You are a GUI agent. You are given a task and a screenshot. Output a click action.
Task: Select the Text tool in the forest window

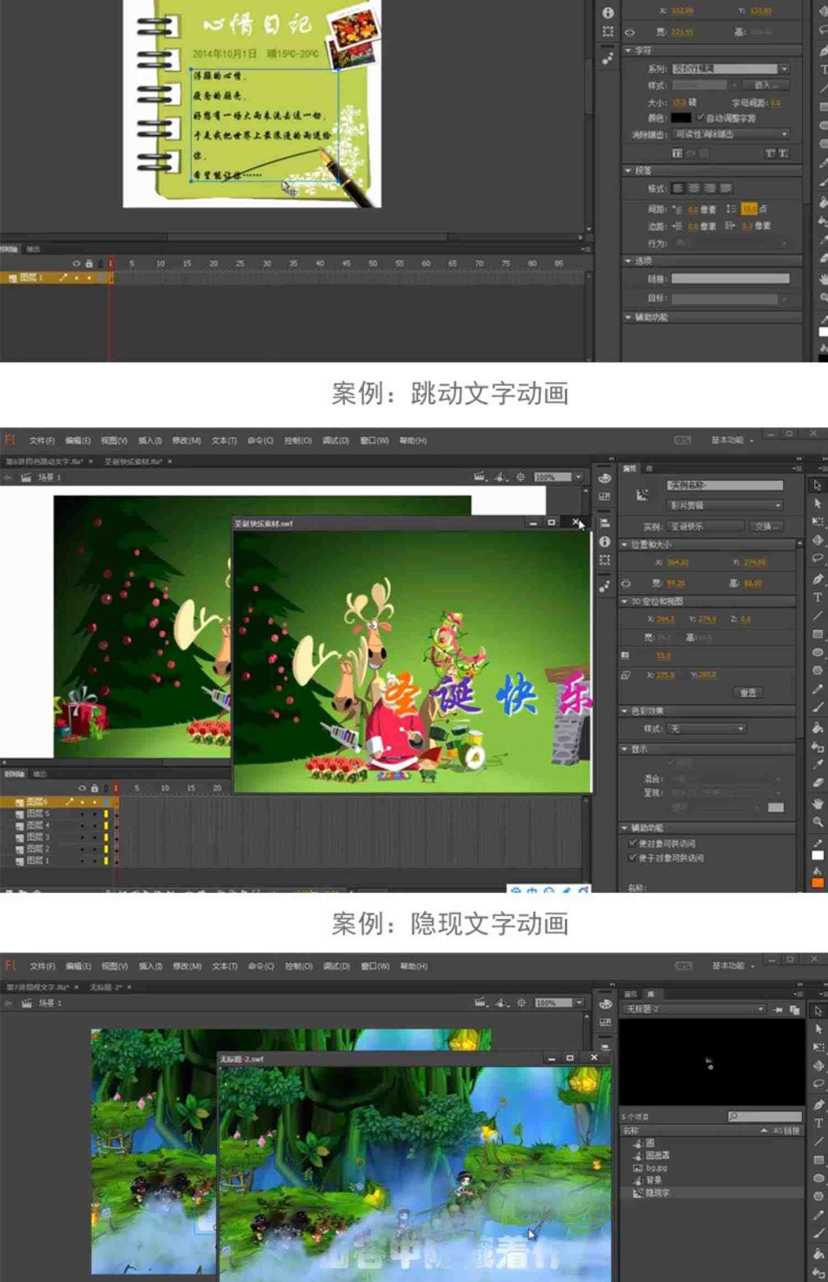click(818, 1123)
